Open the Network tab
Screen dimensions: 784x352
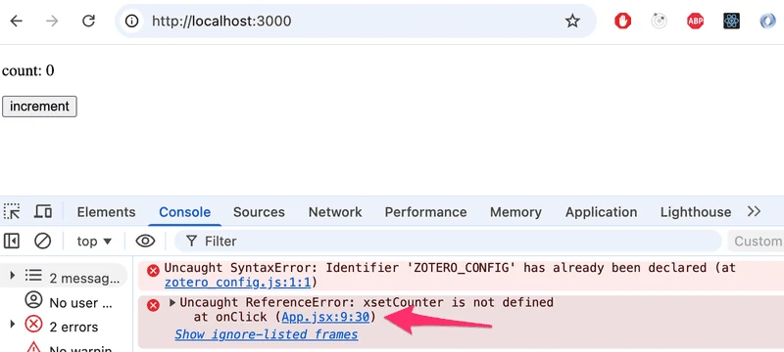tap(335, 212)
